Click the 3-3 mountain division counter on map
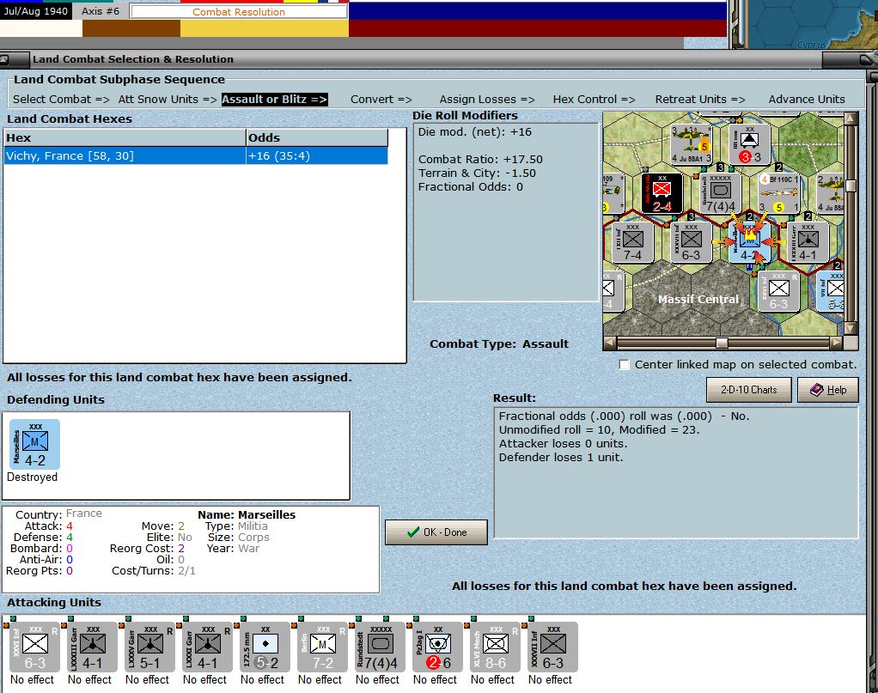Image resolution: width=878 pixels, height=693 pixels. pyautogui.click(x=749, y=144)
